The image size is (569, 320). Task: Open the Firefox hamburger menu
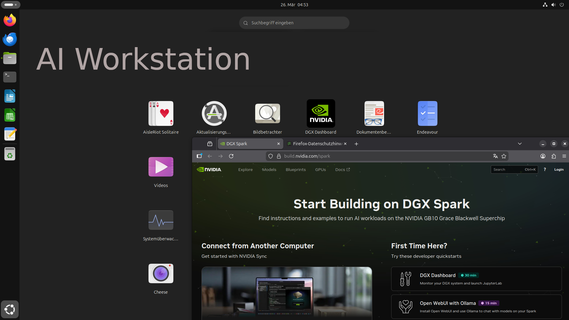tap(564, 156)
